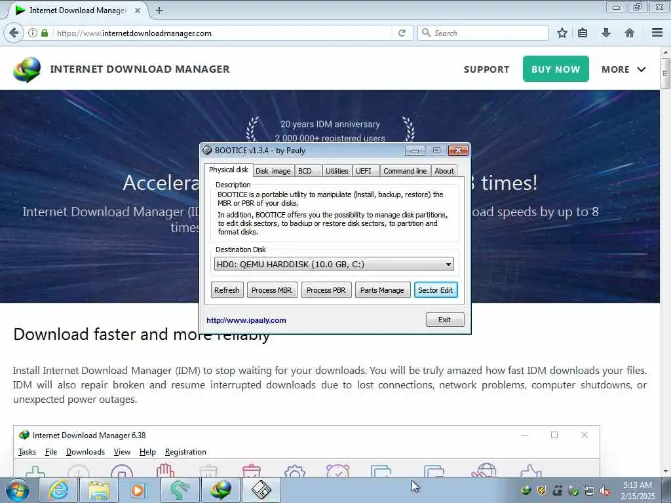Image resolution: width=671 pixels, height=503 pixels.
Task: Click Registration menu in IDM screenshot
Action: 185,452
